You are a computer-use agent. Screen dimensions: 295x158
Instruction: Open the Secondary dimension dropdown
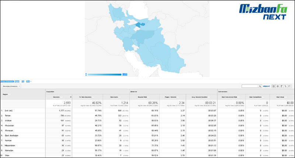tap(11, 86)
